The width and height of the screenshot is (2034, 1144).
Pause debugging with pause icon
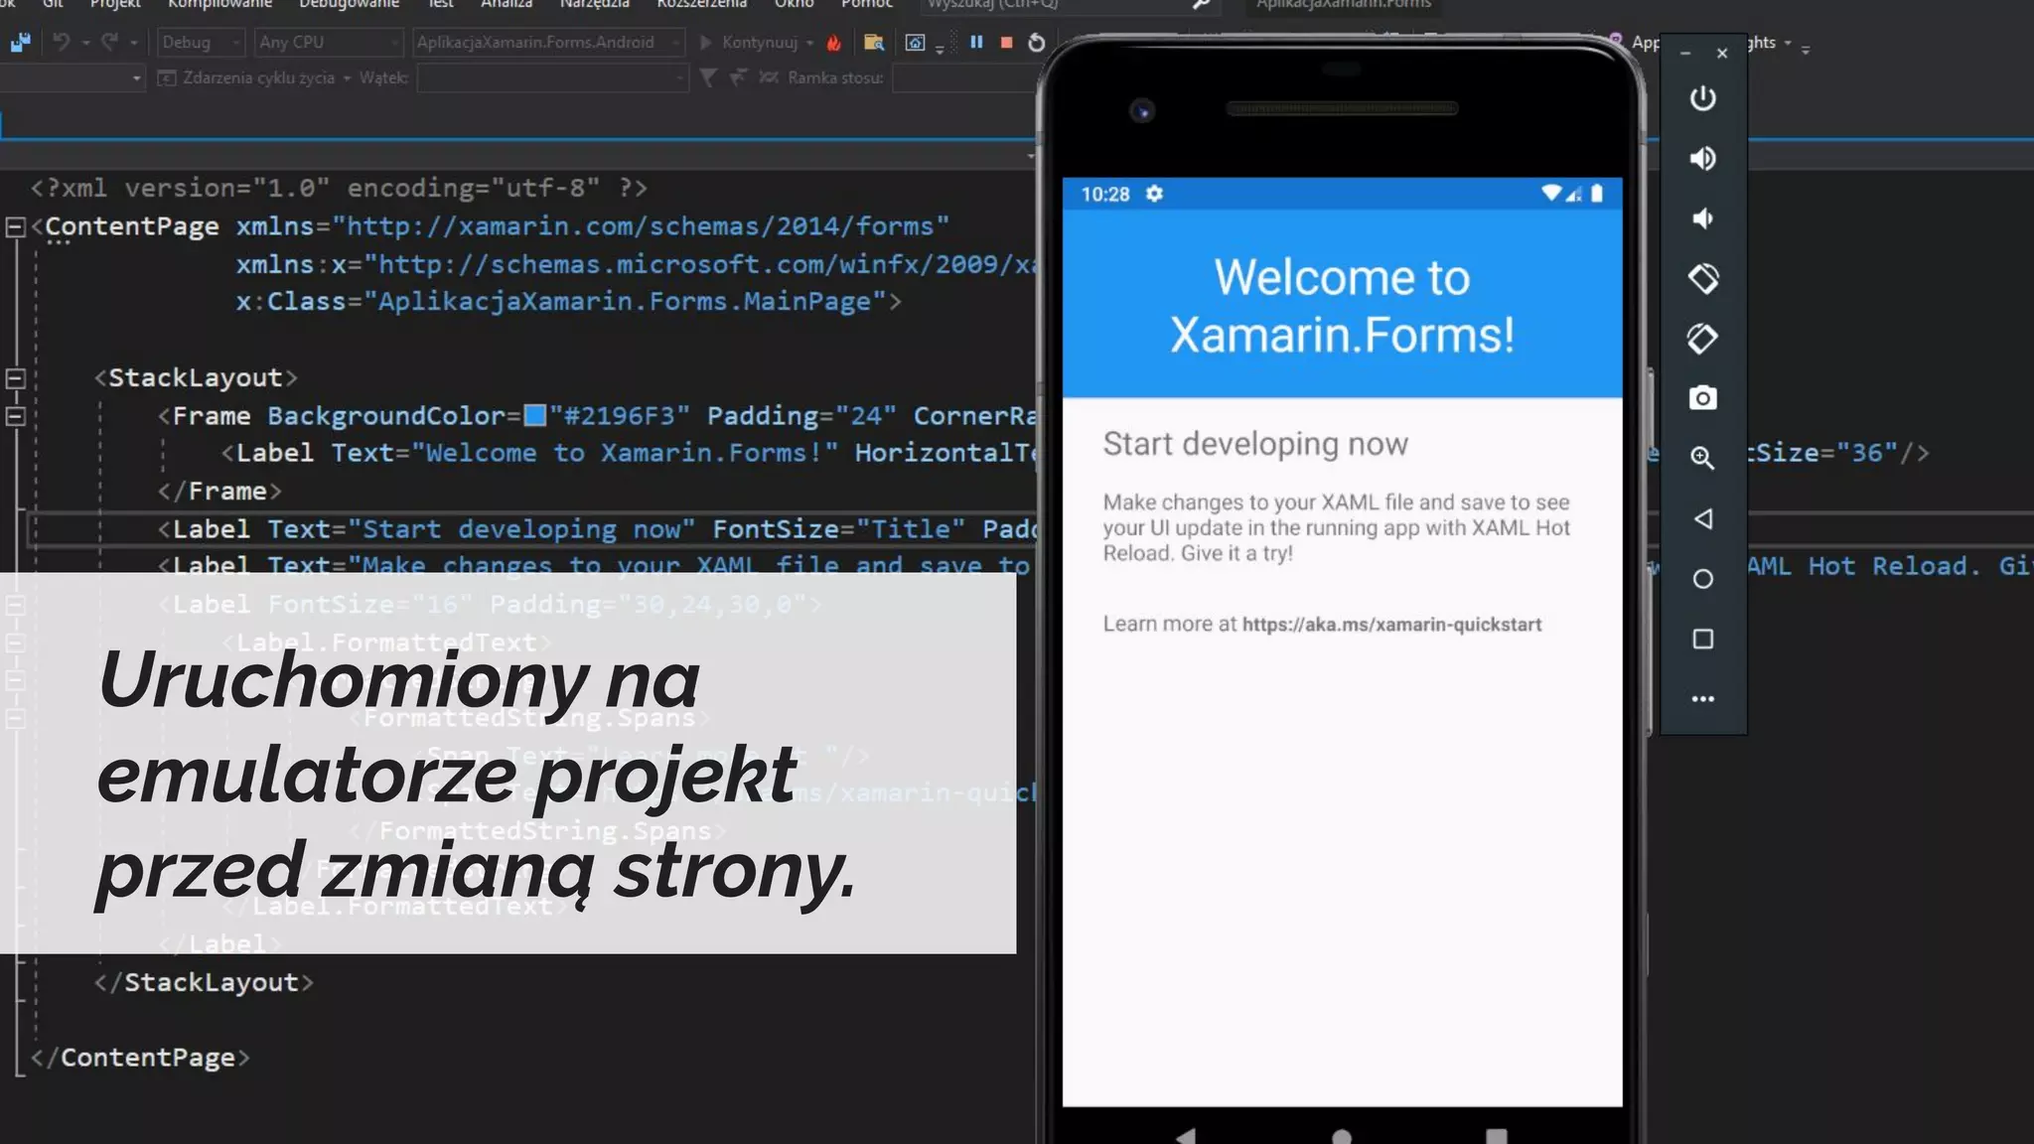tap(976, 42)
